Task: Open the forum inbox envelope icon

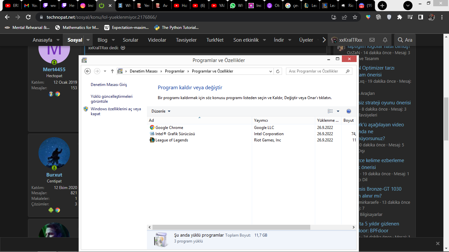Action: (x=372, y=40)
